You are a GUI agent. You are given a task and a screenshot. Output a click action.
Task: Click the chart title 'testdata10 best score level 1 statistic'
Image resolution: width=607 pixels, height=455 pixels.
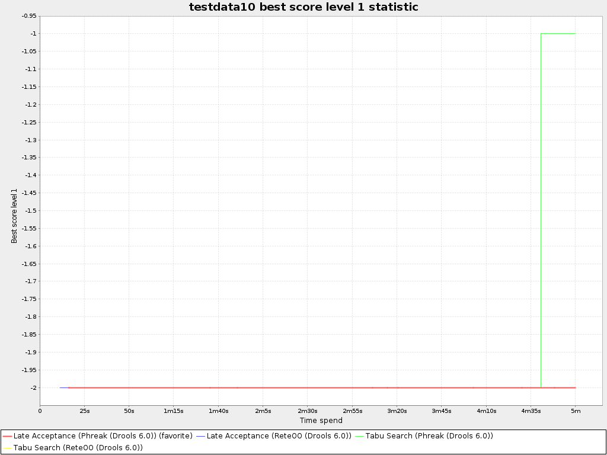[303, 7]
